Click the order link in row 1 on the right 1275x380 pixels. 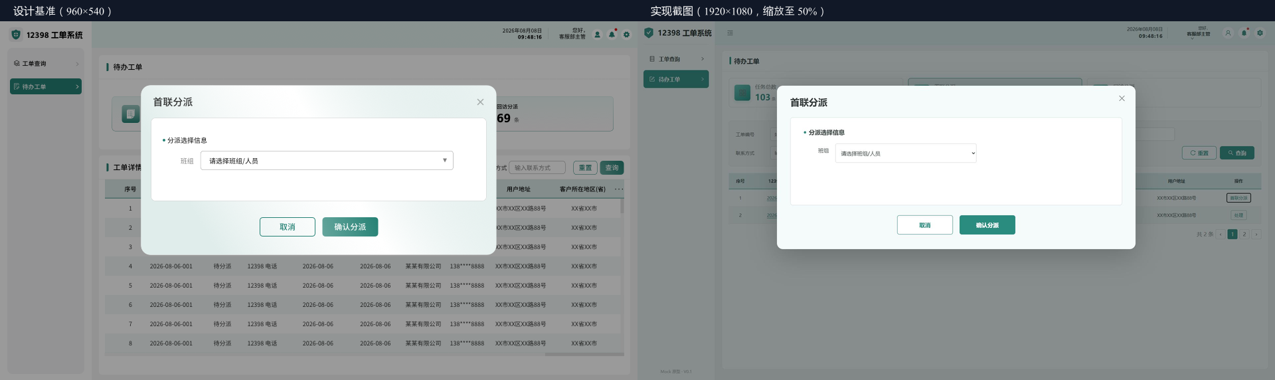coord(772,198)
